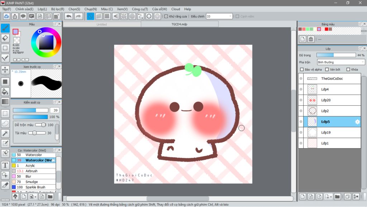
Task: Create a layer folder in Lớp panel
Action: 337,197
